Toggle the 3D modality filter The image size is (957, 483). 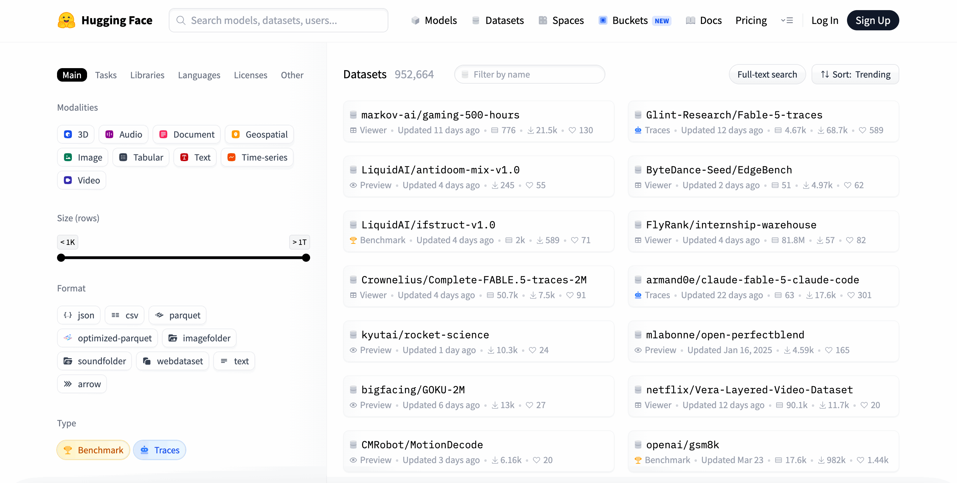click(x=76, y=134)
